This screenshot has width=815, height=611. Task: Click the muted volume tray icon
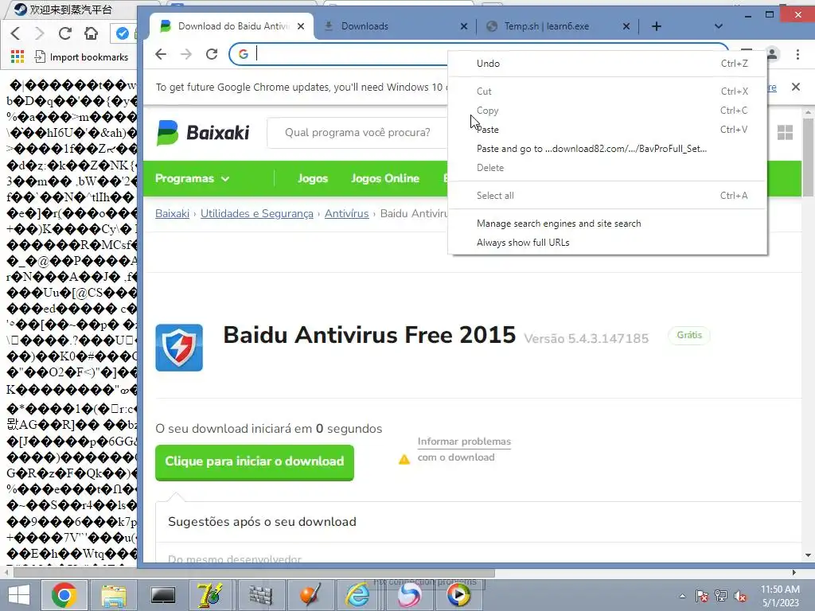pyautogui.click(x=740, y=596)
